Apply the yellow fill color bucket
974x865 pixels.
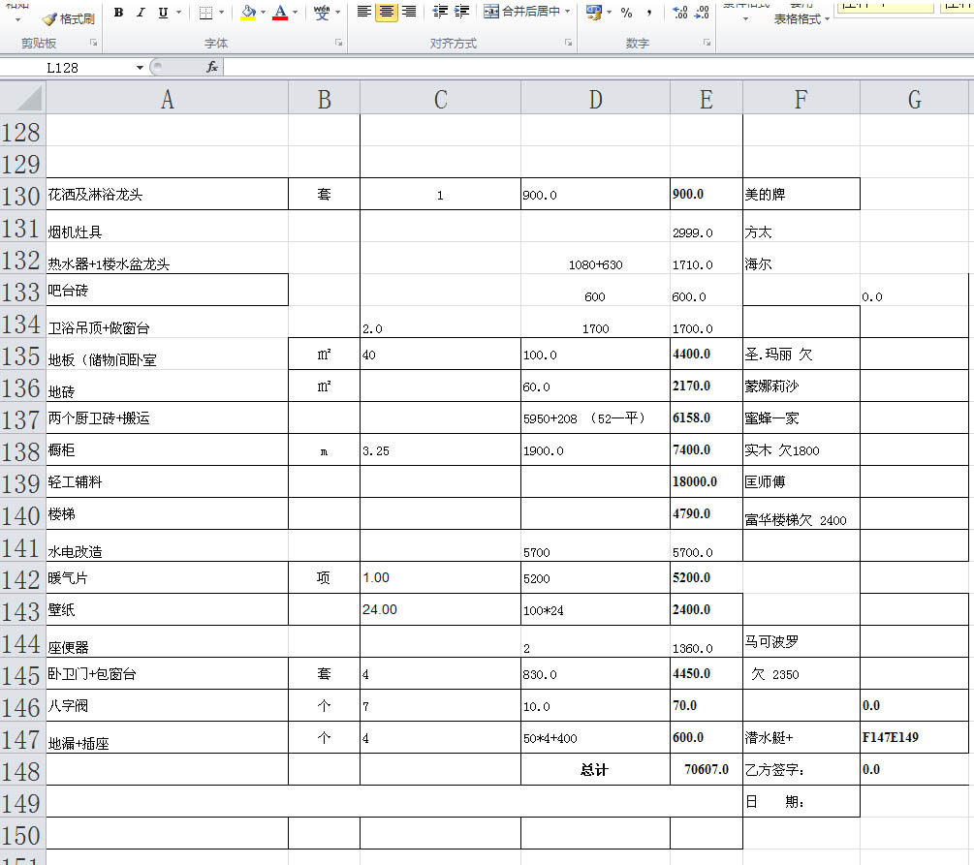pos(247,13)
